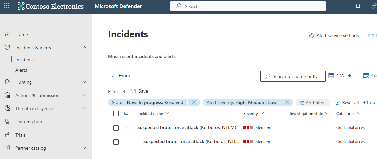This screenshot has width=377, height=159.
Task: Click the list grouping icon in header
Action: point(126,113)
